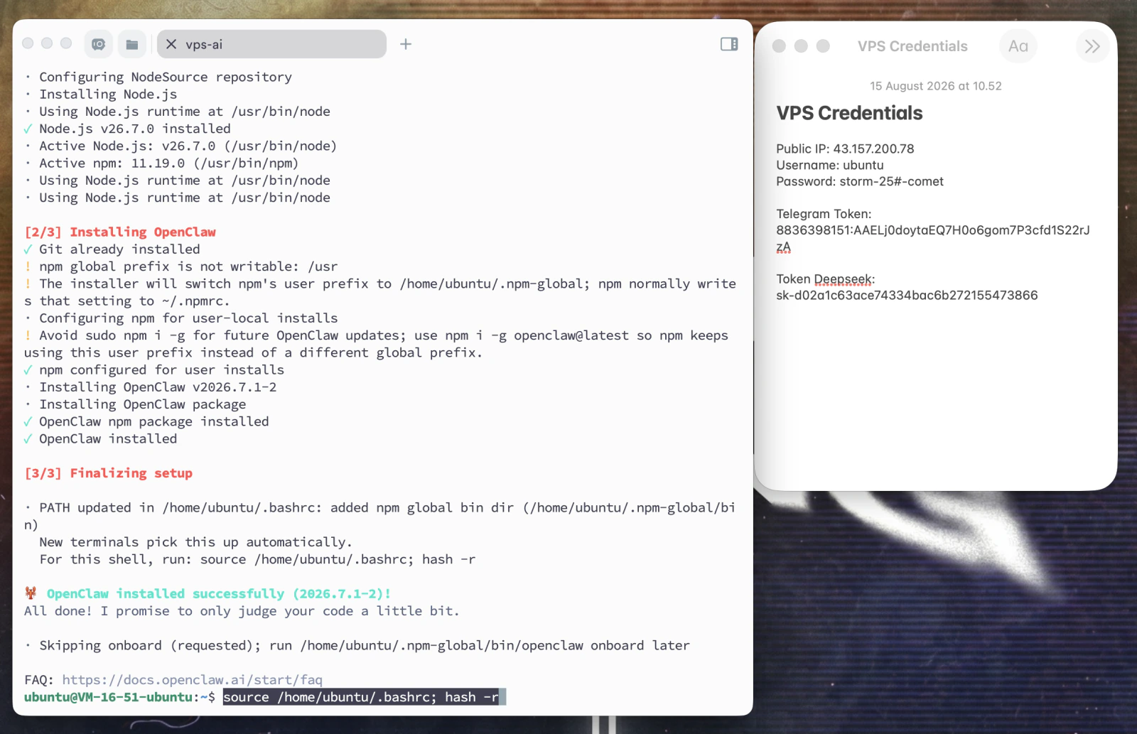1137x734 pixels.
Task: Click the lobster emoji before success message
Action: pos(31,593)
